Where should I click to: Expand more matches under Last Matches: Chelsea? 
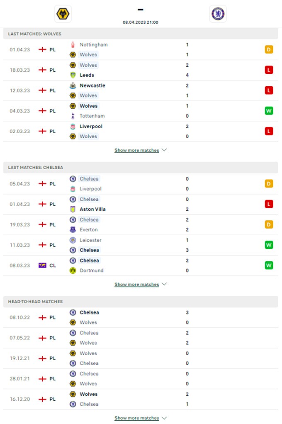point(140,285)
